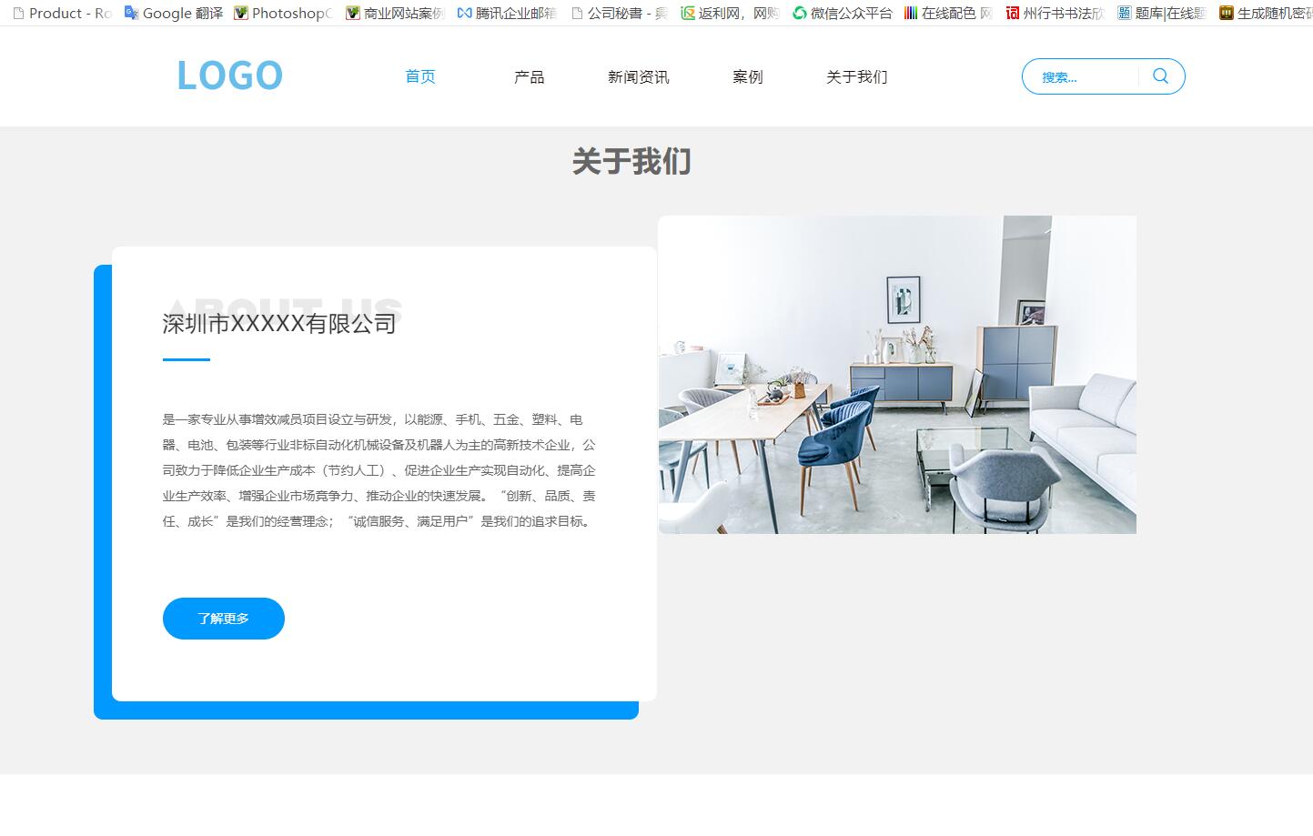Click the LOGO to return home
This screenshot has height=836, width=1313.
[229, 75]
